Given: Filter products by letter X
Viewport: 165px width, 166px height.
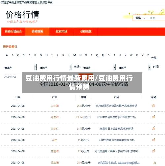Looking at the screenshot, I should (x=137, y=55).
